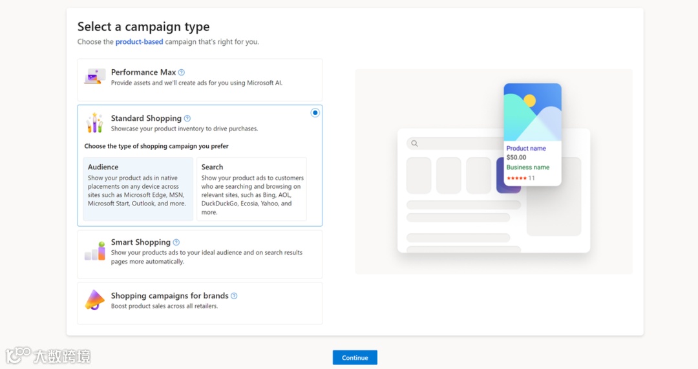The image size is (698, 369).
Task: Open the Smart Shopping help icon
Action: [x=176, y=242]
